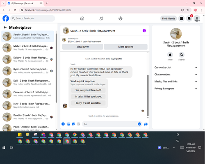Open the Friends icon in top navigation
This screenshot has width=205, height=164.
click(x=101, y=18)
